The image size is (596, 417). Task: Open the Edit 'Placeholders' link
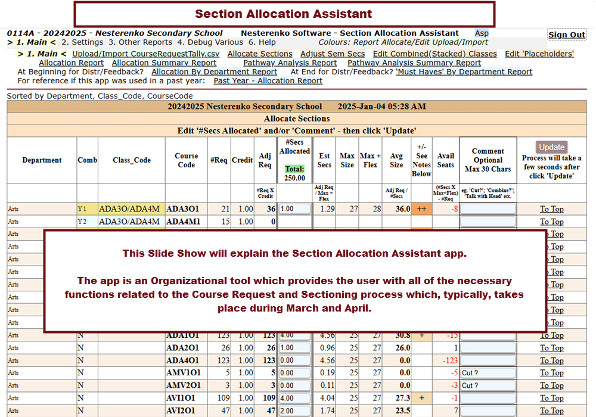(539, 54)
